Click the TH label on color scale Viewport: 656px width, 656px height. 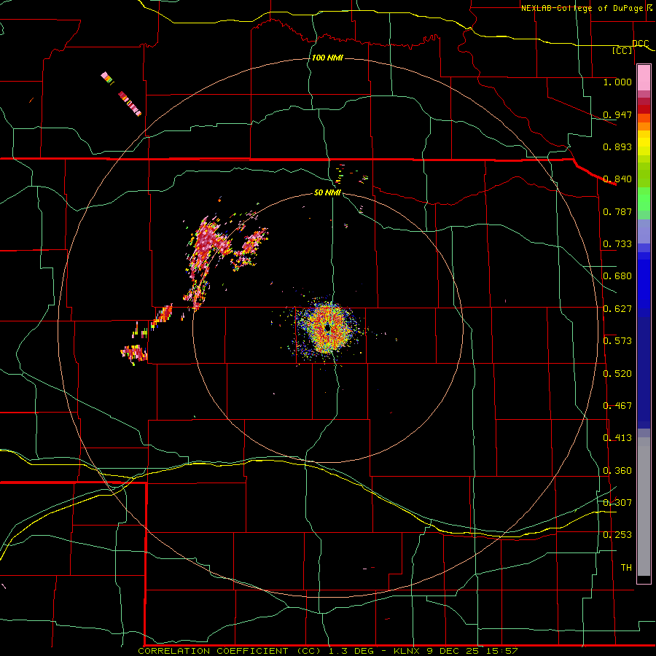click(626, 568)
